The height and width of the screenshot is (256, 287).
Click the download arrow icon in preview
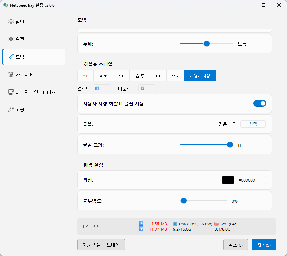point(141,229)
